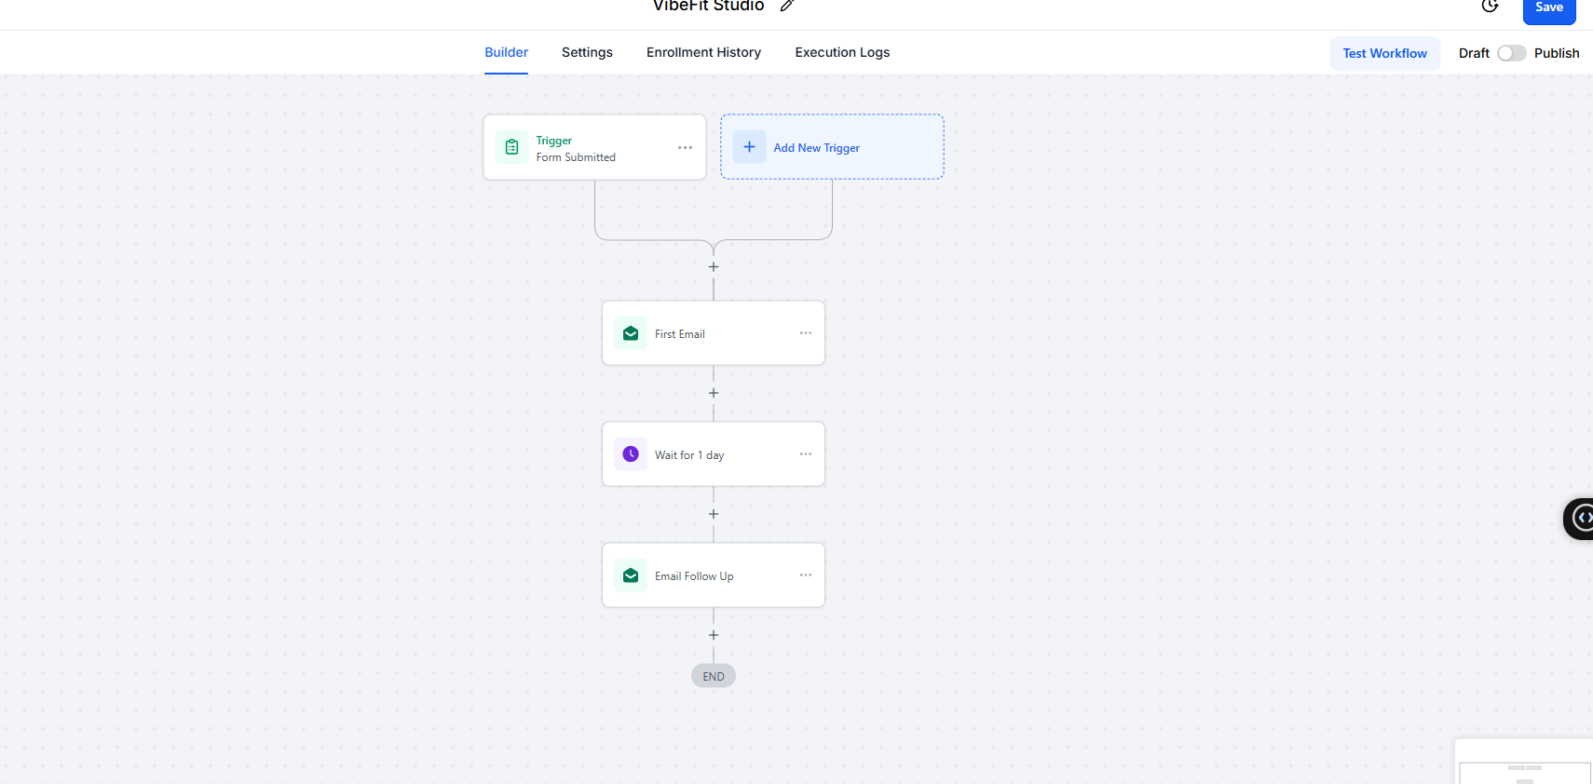Viewport: 1593px width, 784px height.
Task: Expand the Wait for 1 day options menu
Action: pos(806,454)
